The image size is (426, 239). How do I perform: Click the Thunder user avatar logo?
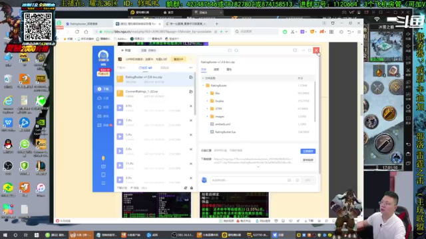click(103, 56)
